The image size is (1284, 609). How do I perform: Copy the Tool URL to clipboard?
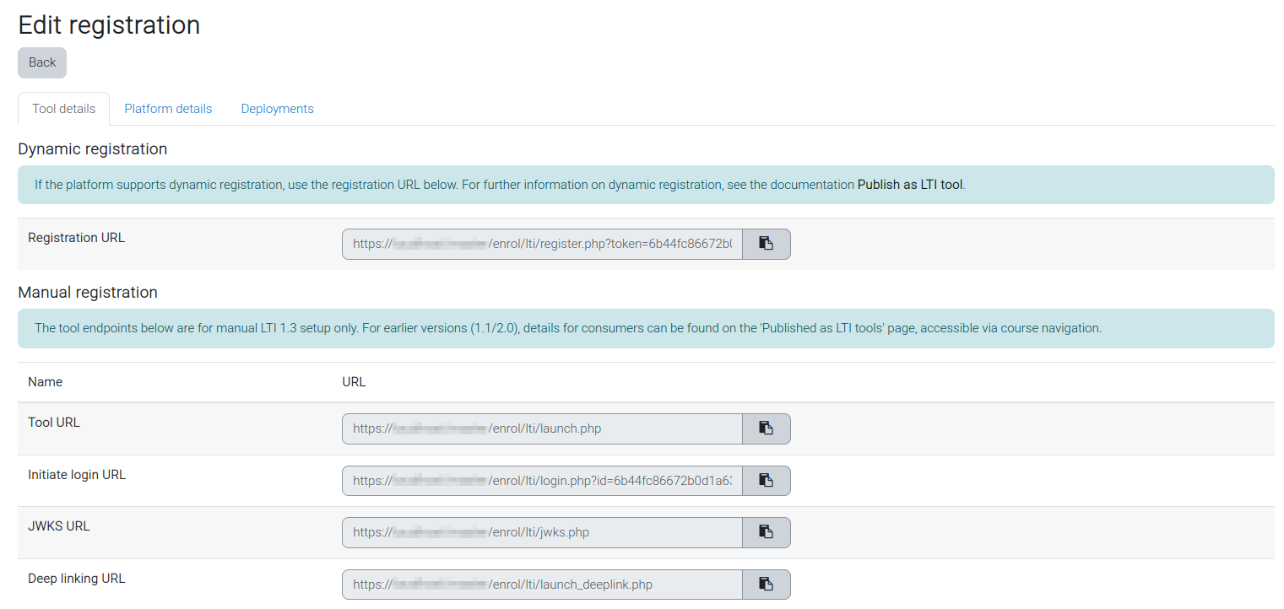(x=767, y=428)
